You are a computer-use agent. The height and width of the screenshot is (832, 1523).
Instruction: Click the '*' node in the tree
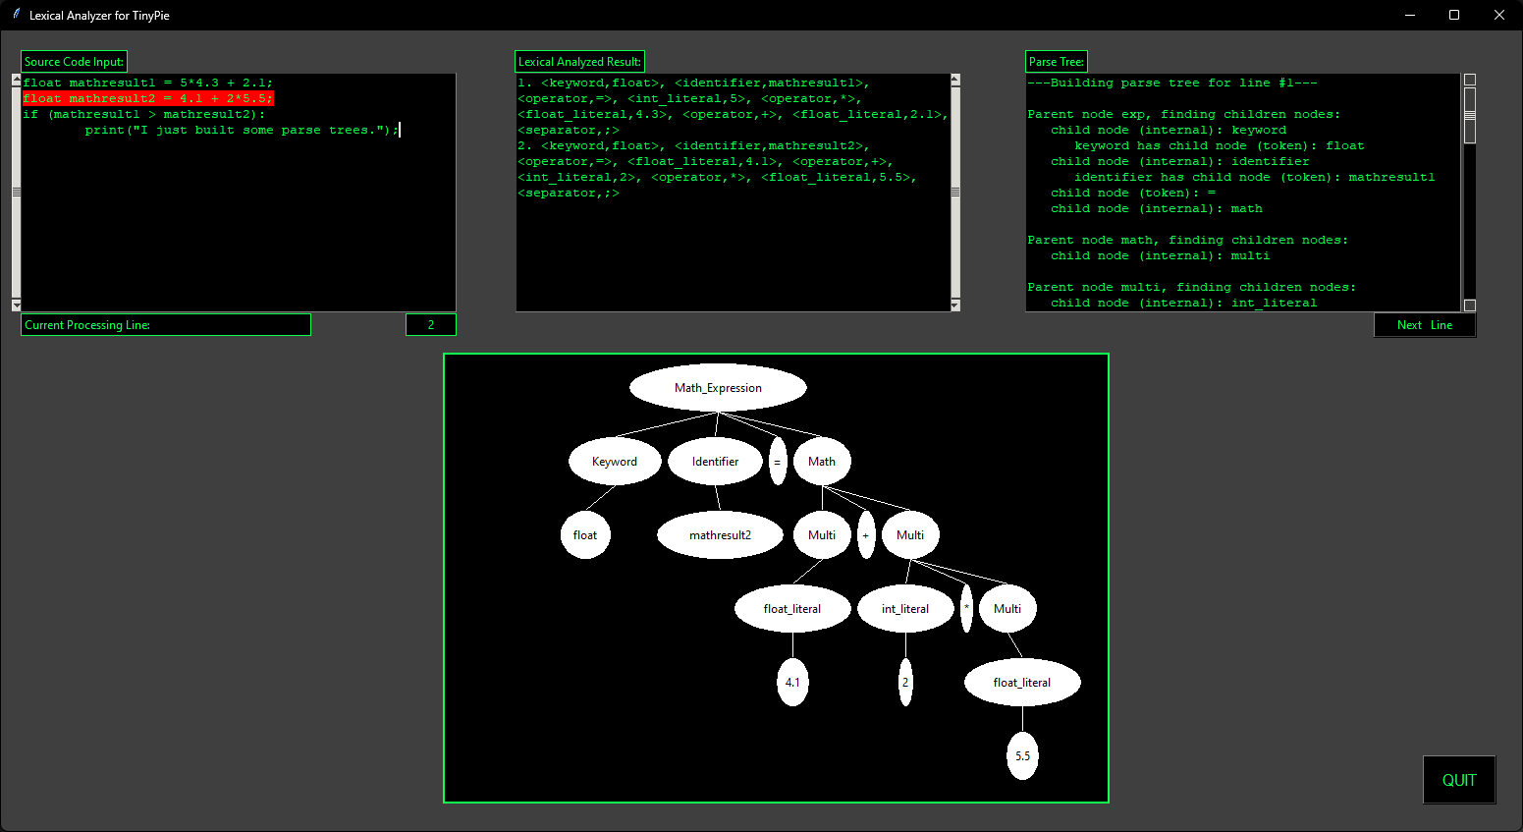[966, 609]
